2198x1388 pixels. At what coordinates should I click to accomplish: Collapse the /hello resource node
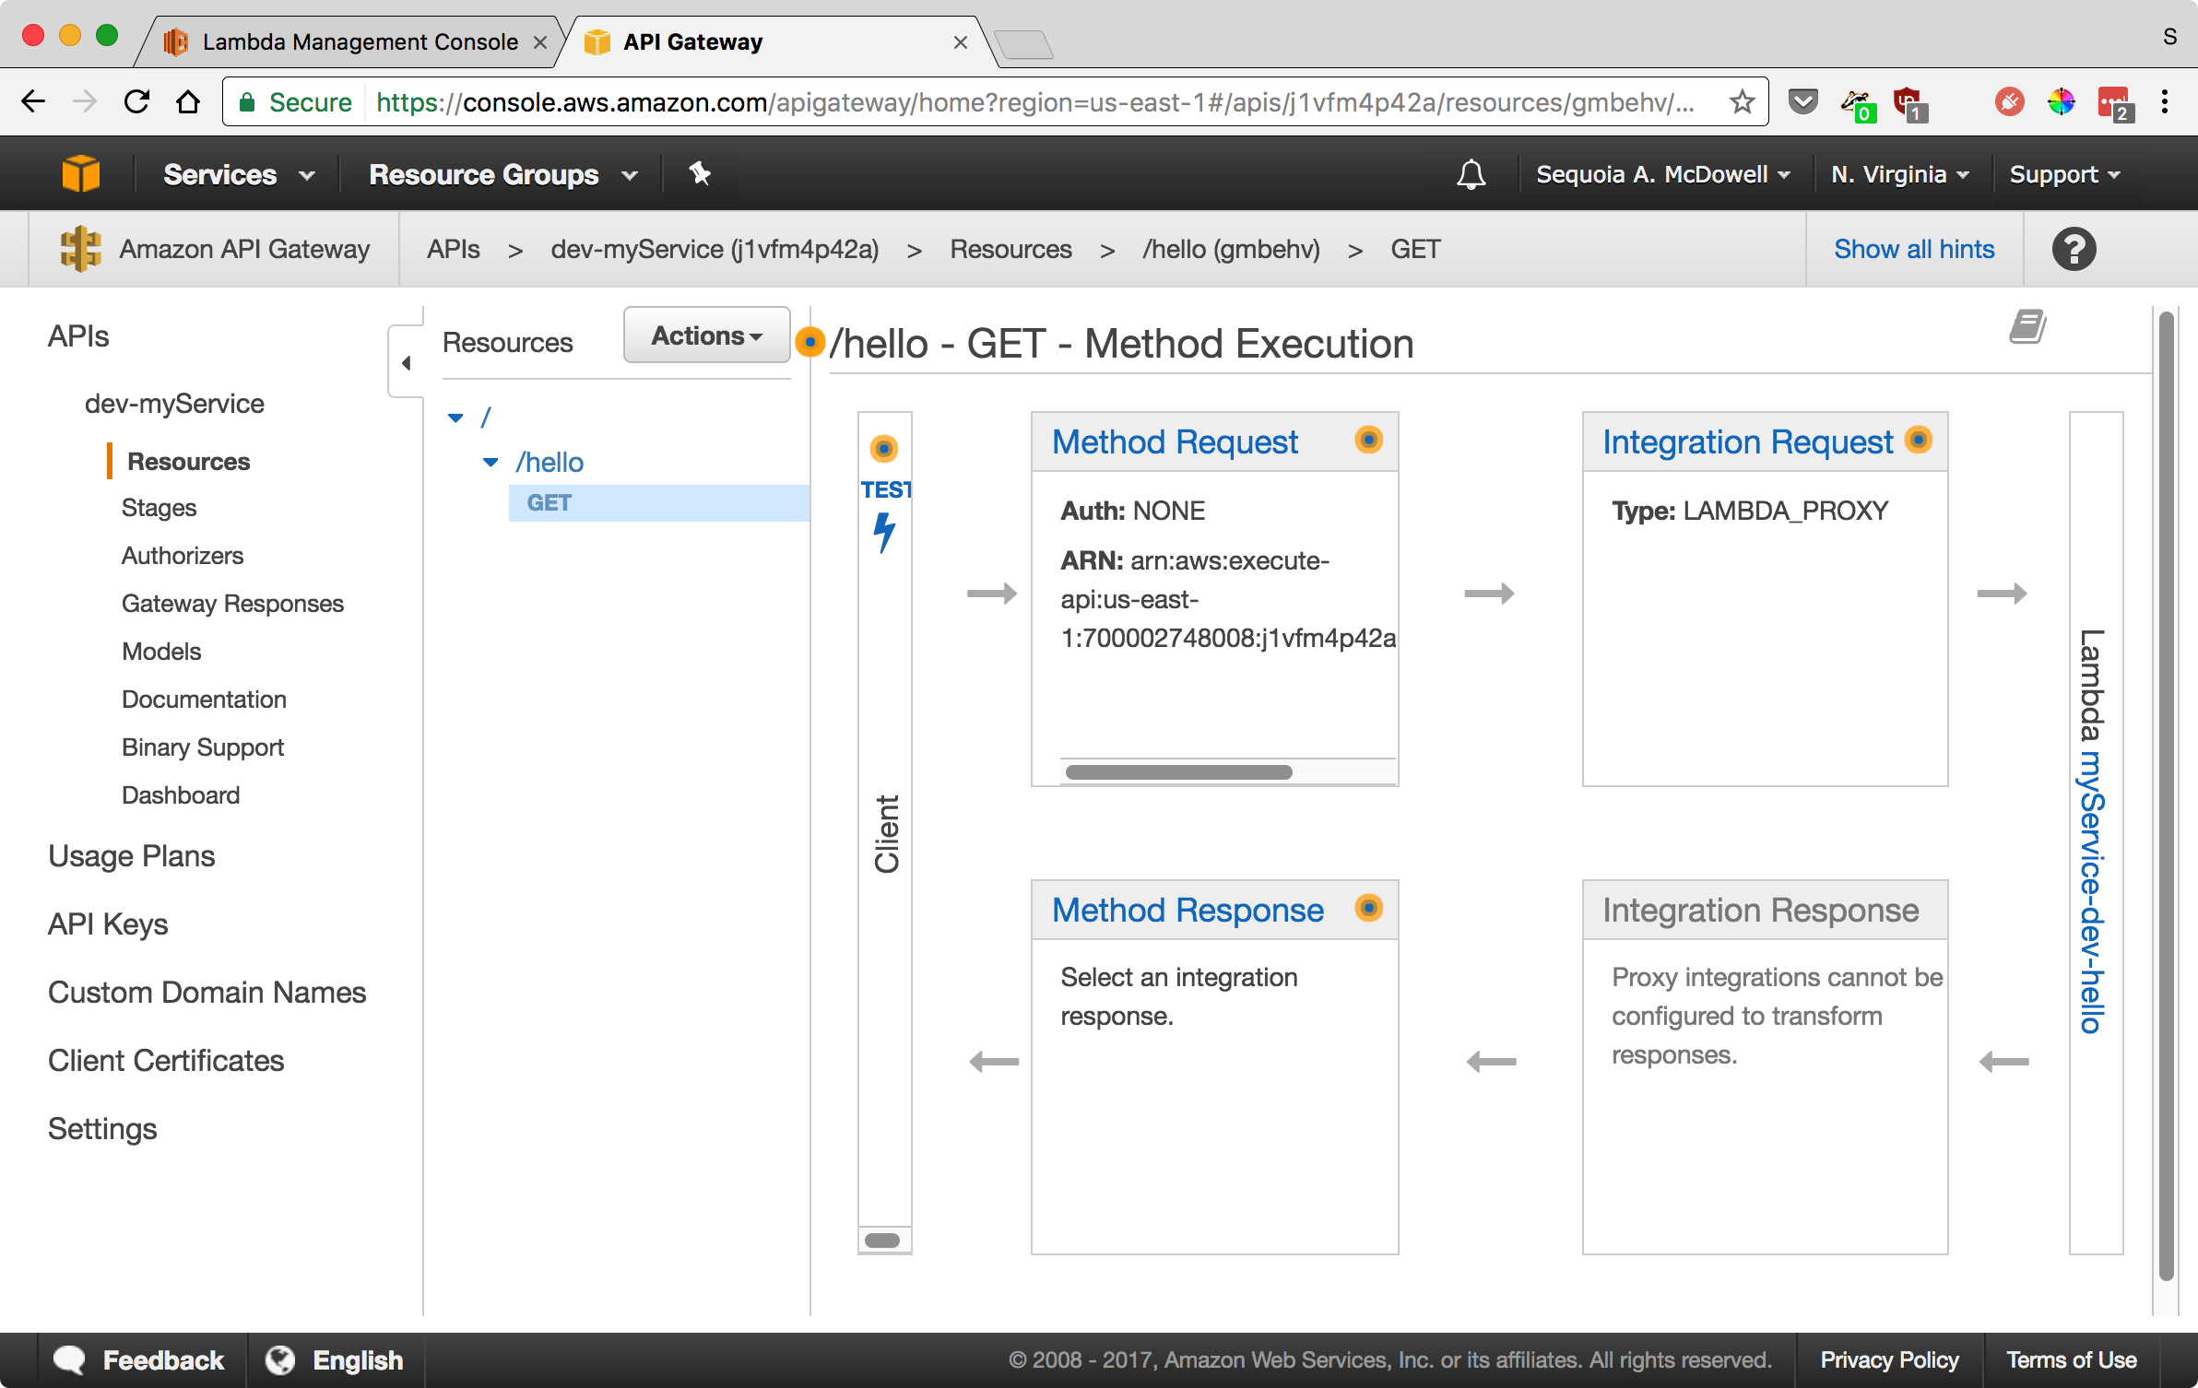[x=490, y=462]
